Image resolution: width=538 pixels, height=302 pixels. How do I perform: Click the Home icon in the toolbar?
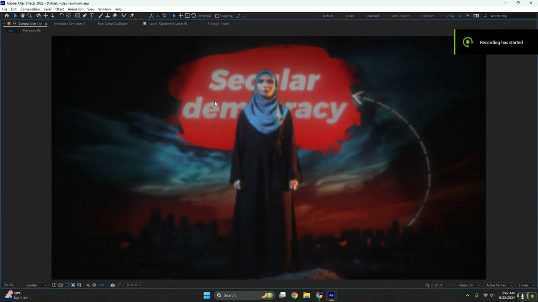click(x=7, y=16)
